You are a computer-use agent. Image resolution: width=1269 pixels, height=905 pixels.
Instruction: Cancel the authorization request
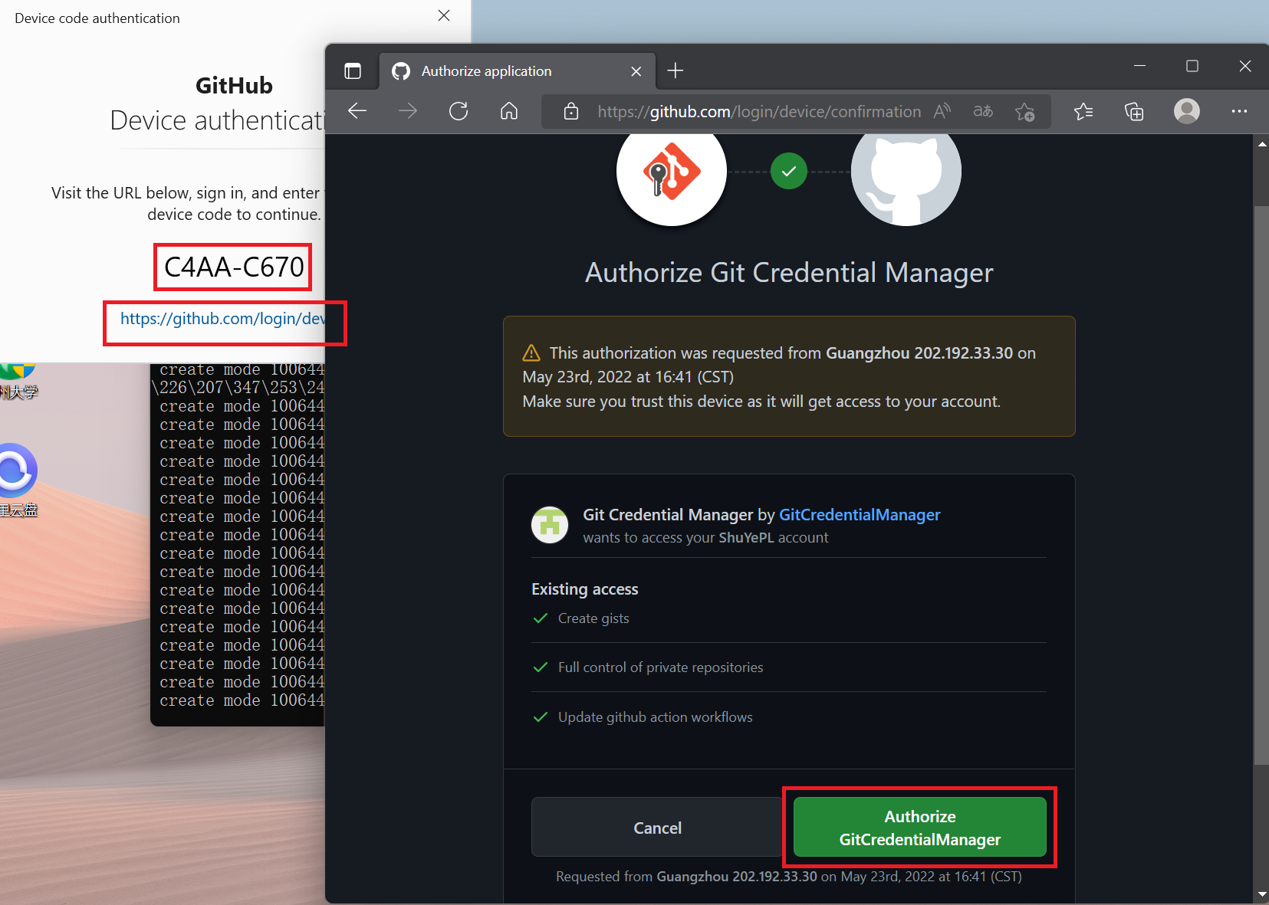(656, 828)
